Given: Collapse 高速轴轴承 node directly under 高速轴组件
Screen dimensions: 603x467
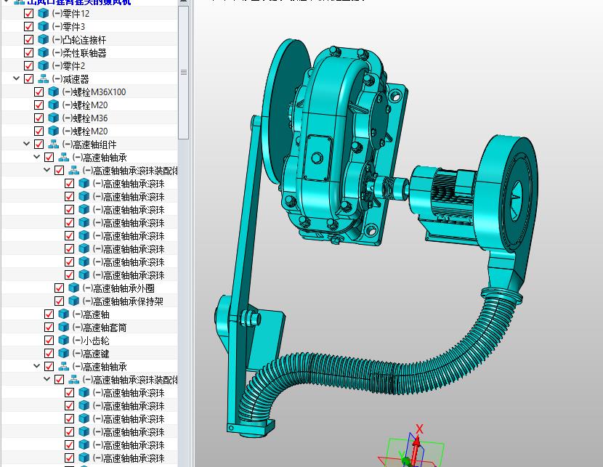Looking at the screenshot, I should pos(36,157).
